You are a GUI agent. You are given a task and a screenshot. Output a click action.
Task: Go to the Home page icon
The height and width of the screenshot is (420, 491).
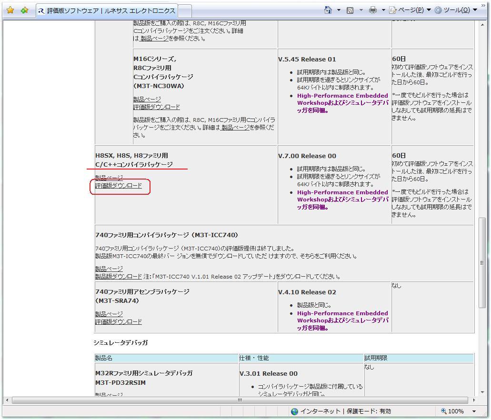click(328, 10)
